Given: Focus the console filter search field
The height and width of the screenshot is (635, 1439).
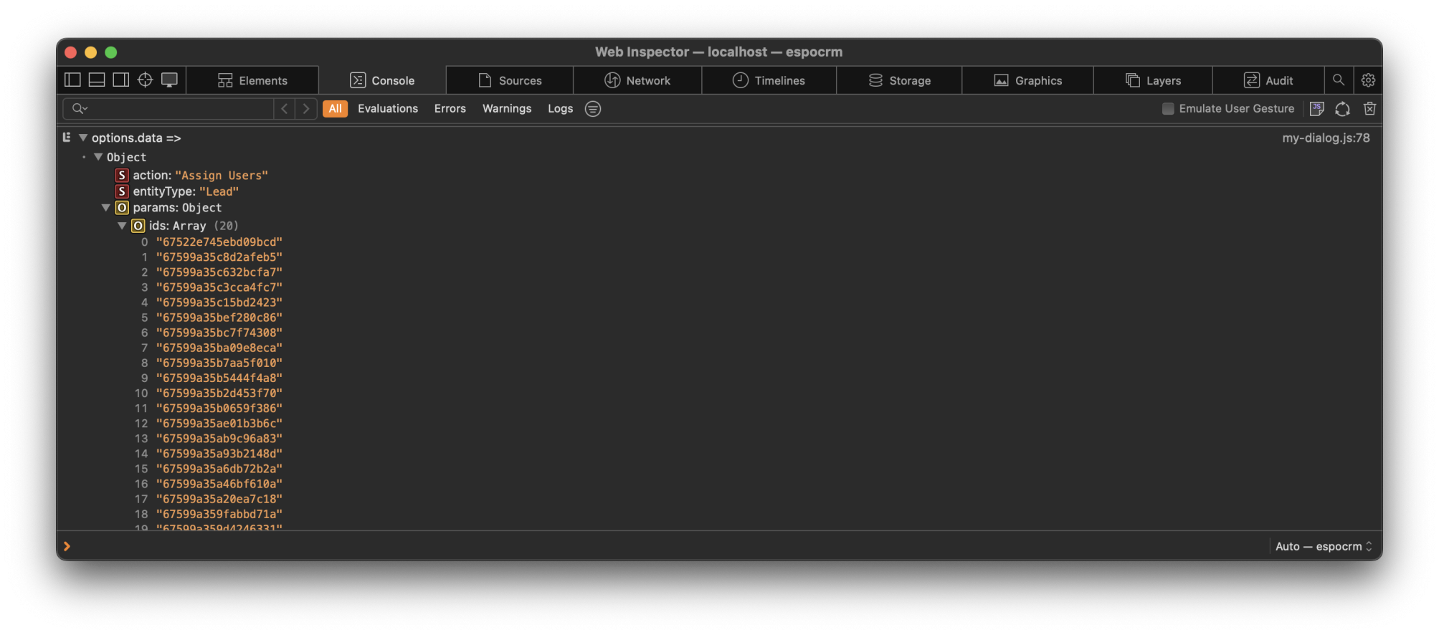Looking at the screenshot, I should point(169,108).
